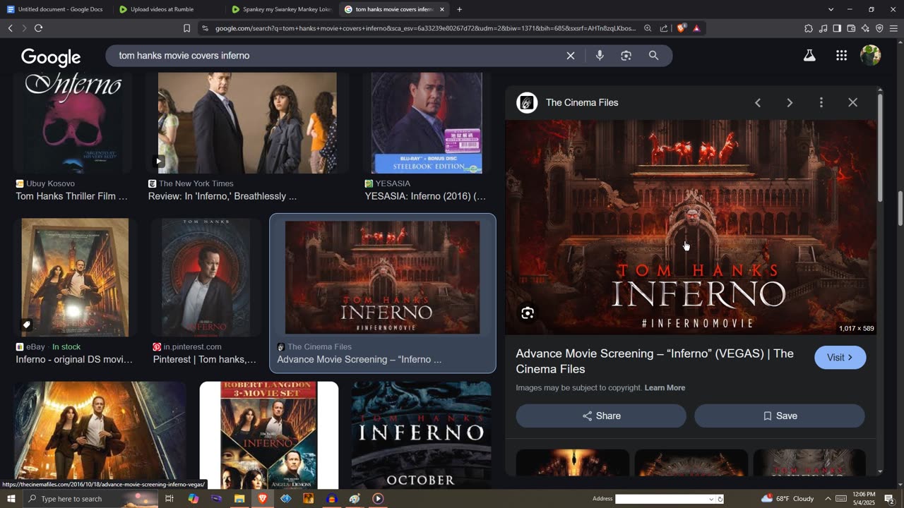Open the Pinterest Tom Hanks poster thumbnail
Image resolution: width=904 pixels, height=508 pixels.
tap(206, 277)
